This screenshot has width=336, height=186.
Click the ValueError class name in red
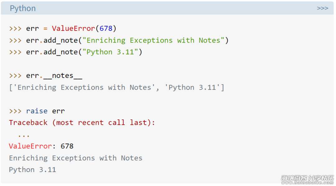click(73, 29)
